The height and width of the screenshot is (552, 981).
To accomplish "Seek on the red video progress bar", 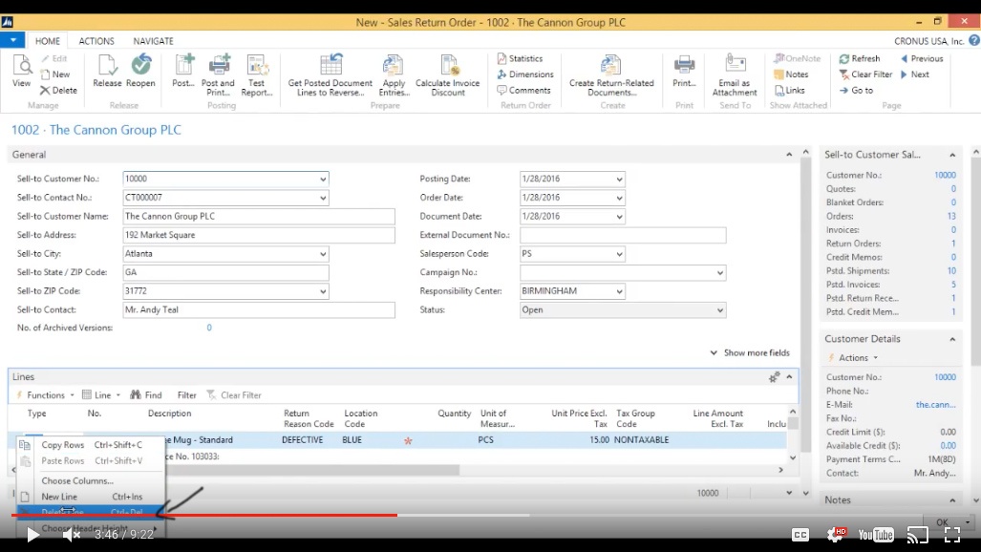I will click(204, 515).
